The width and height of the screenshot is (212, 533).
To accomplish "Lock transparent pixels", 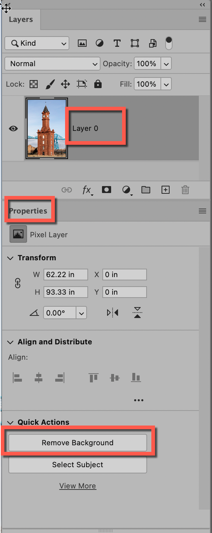I will (x=33, y=84).
